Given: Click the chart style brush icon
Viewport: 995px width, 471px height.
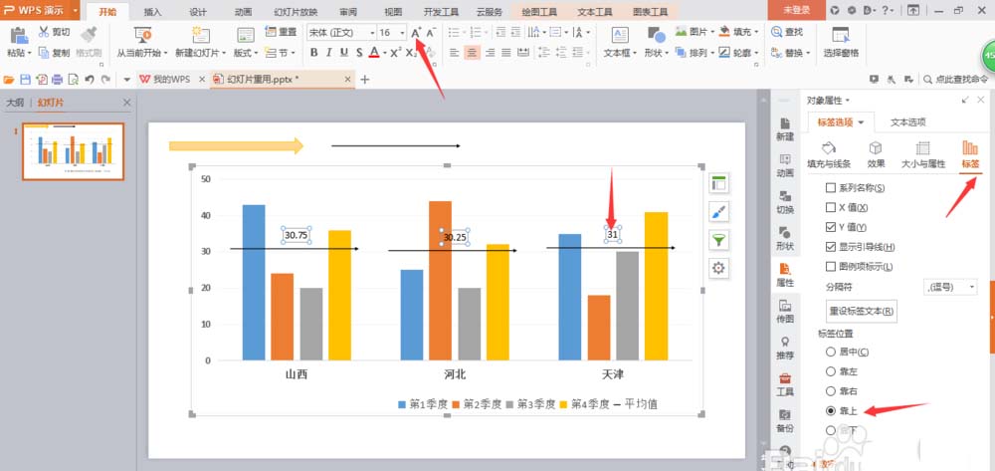Looking at the screenshot, I should 718,211.
